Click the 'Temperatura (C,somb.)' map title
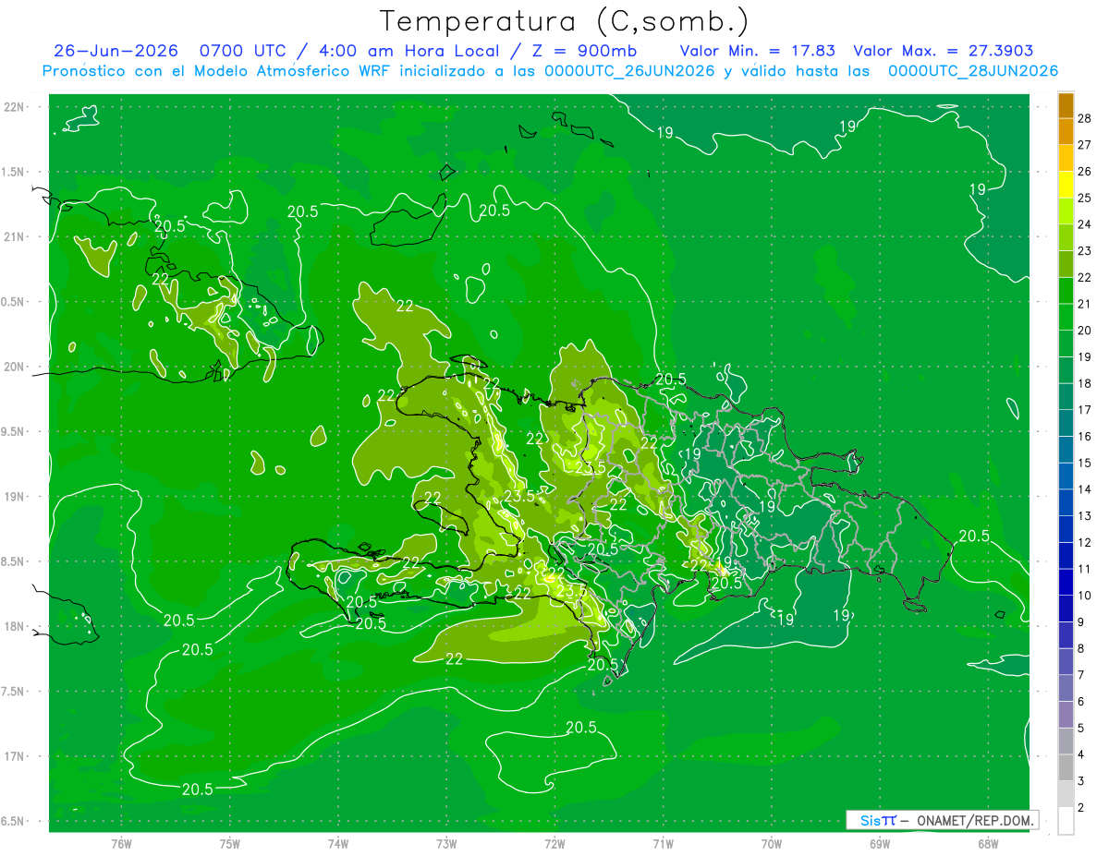 point(565,21)
